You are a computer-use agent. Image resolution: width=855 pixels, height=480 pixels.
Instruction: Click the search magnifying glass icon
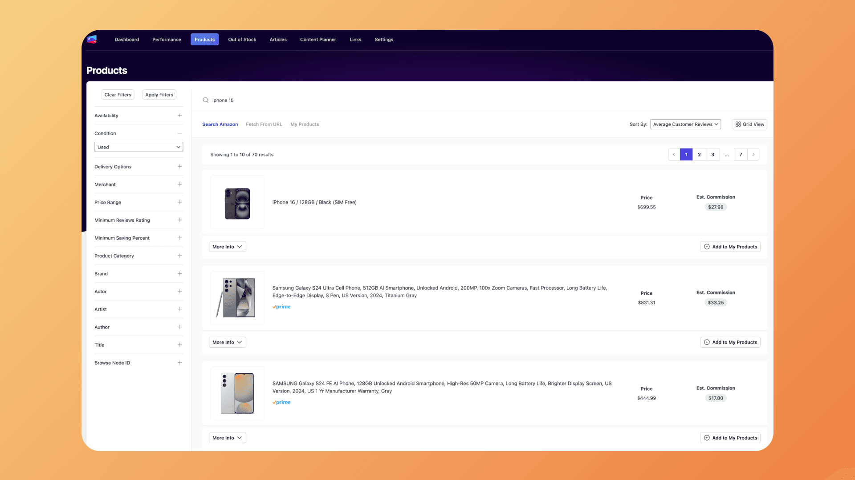(205, 100)
